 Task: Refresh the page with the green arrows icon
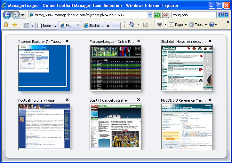tap(157, 15)
